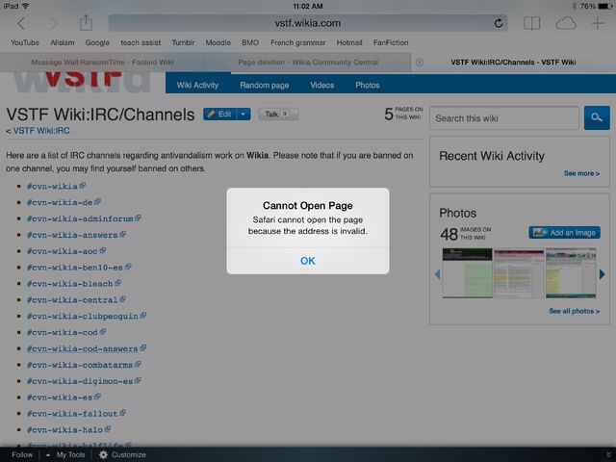Open the Talk page button
This screenshot has height=462, width=616.
coord(278,114)
